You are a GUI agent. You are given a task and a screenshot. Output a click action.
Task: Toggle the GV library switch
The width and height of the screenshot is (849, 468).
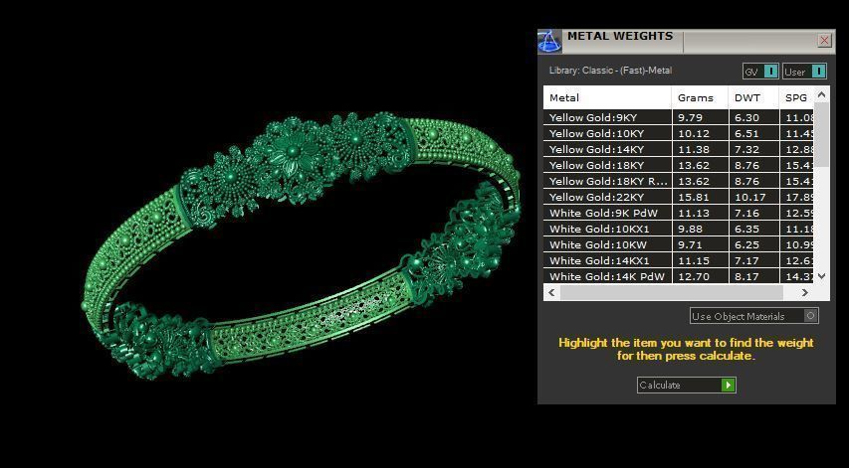760,72
